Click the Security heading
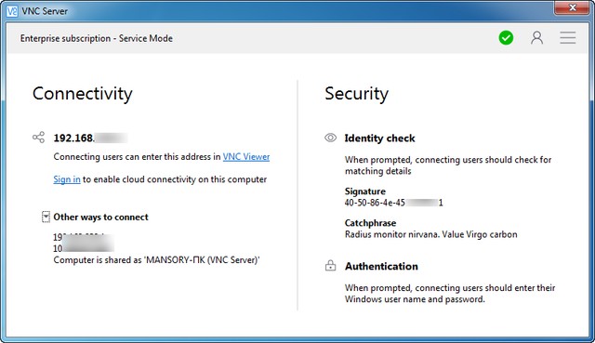This screenshot has width=595, height=343. pyautogui.click(x=356, y=93)
